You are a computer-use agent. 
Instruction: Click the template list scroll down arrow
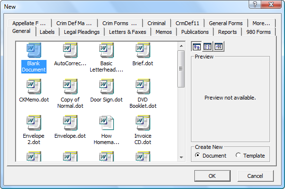pyautogui.click(x=181, y=157)
